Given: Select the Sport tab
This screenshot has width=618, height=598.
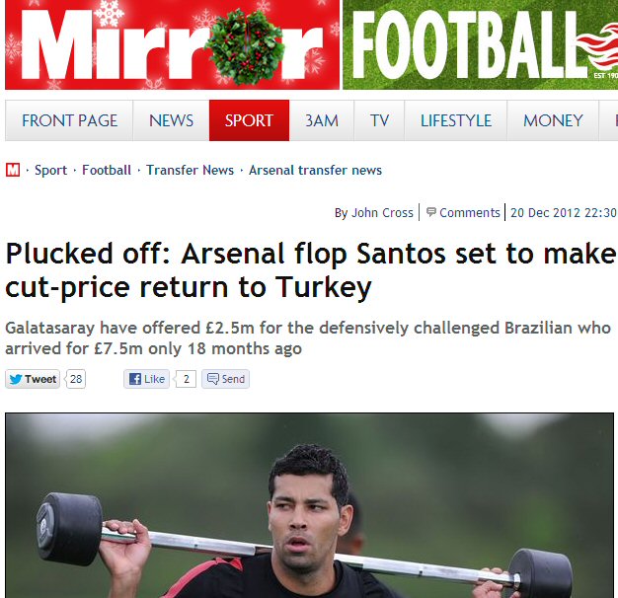Looking at the screenshot, I should click(249, 120).
